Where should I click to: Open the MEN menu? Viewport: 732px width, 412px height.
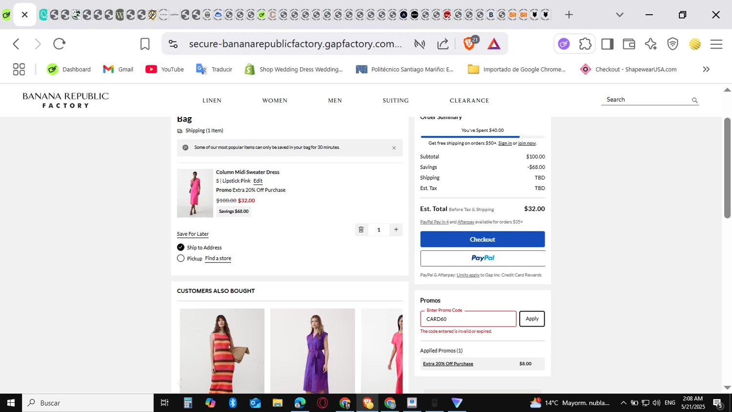coord(335,101)
